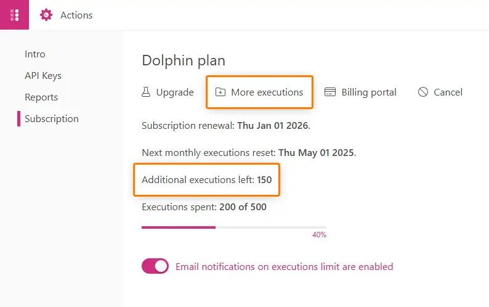Image resolution: width=489 pixels, height=307 pixels.
Task: Click the Cancel prohibition icon
Action: [x=423, y=92]
